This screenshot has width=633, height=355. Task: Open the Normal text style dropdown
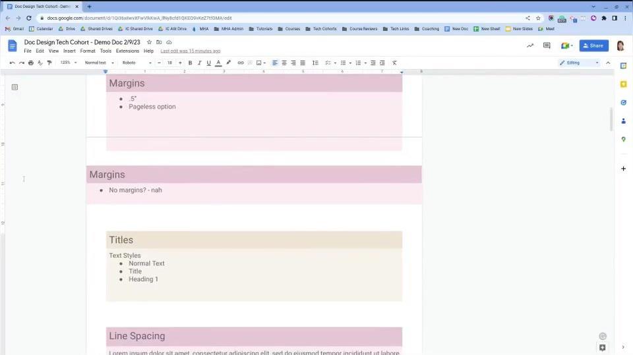click(99, 63)
